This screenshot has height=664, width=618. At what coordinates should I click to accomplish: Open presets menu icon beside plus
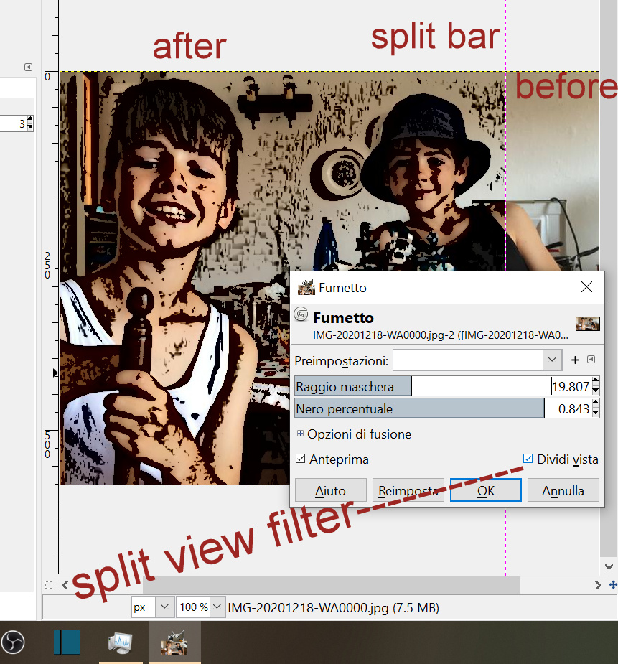pos(591,360)
